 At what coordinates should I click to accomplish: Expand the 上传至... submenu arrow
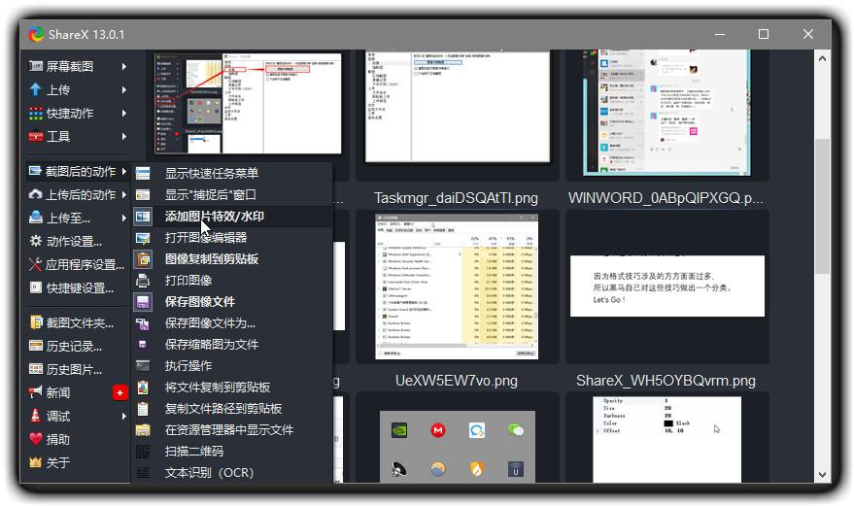(124, 218)
